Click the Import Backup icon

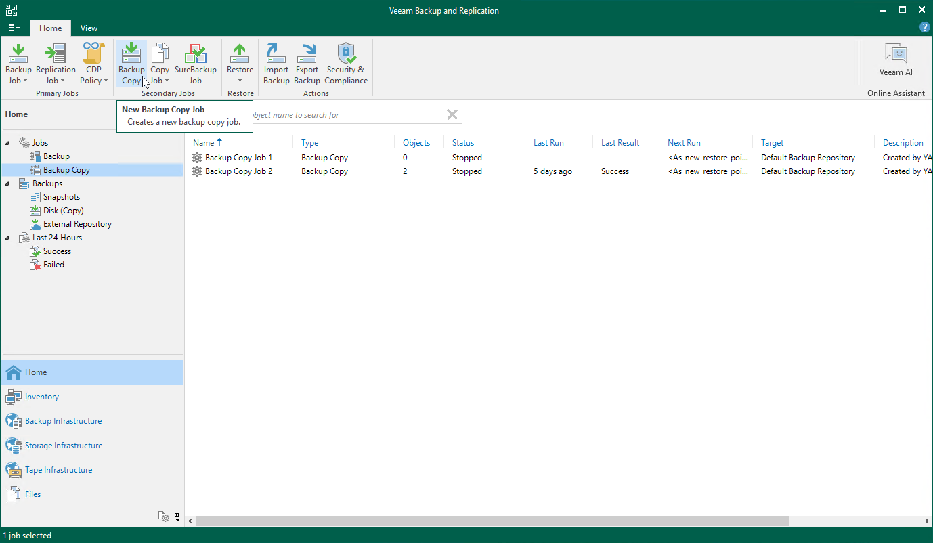click(276, 53)
